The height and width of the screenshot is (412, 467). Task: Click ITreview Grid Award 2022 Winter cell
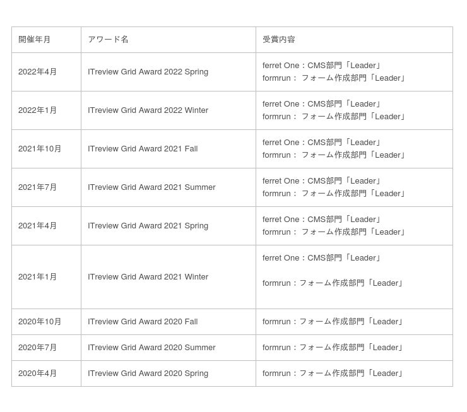pos(148,110)
